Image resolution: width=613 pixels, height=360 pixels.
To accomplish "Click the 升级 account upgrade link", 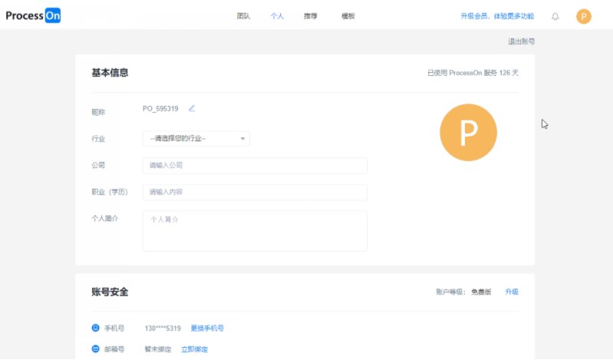I will 512,292.
